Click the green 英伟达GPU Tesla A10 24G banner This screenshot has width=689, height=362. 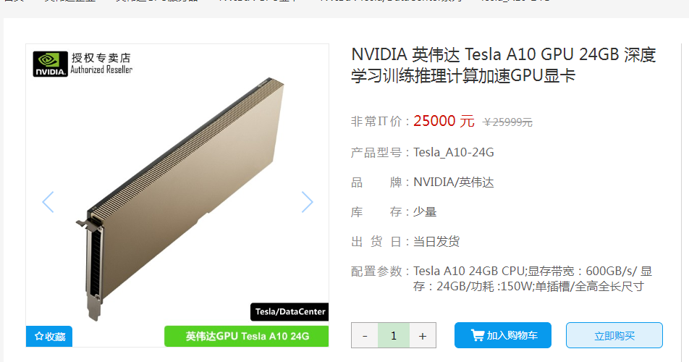(247, 336)
